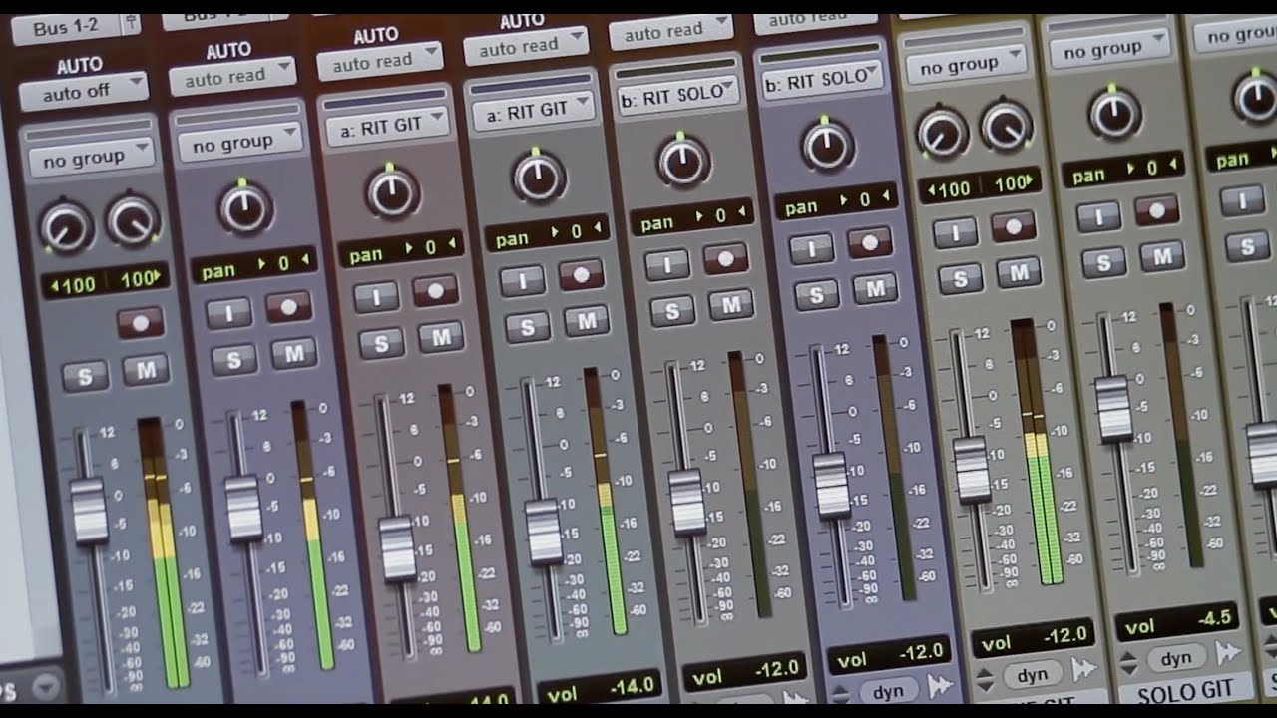Click the dyn button on the SOLO GIT channel
The image size is (1277, 718).
(x=1176, y=658)
